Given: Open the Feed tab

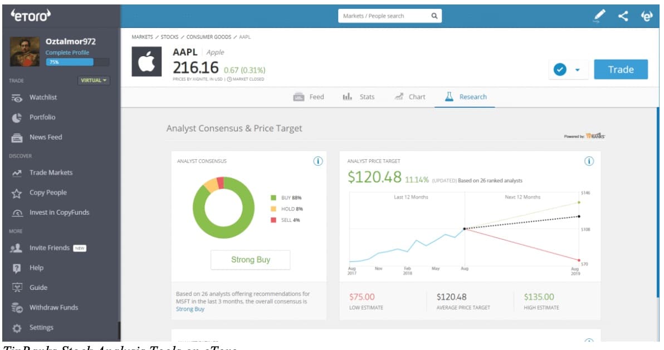Looking at the screenshot, I should (309, 97).
